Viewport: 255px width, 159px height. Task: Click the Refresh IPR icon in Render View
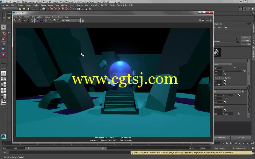click(x=32, y=20)
